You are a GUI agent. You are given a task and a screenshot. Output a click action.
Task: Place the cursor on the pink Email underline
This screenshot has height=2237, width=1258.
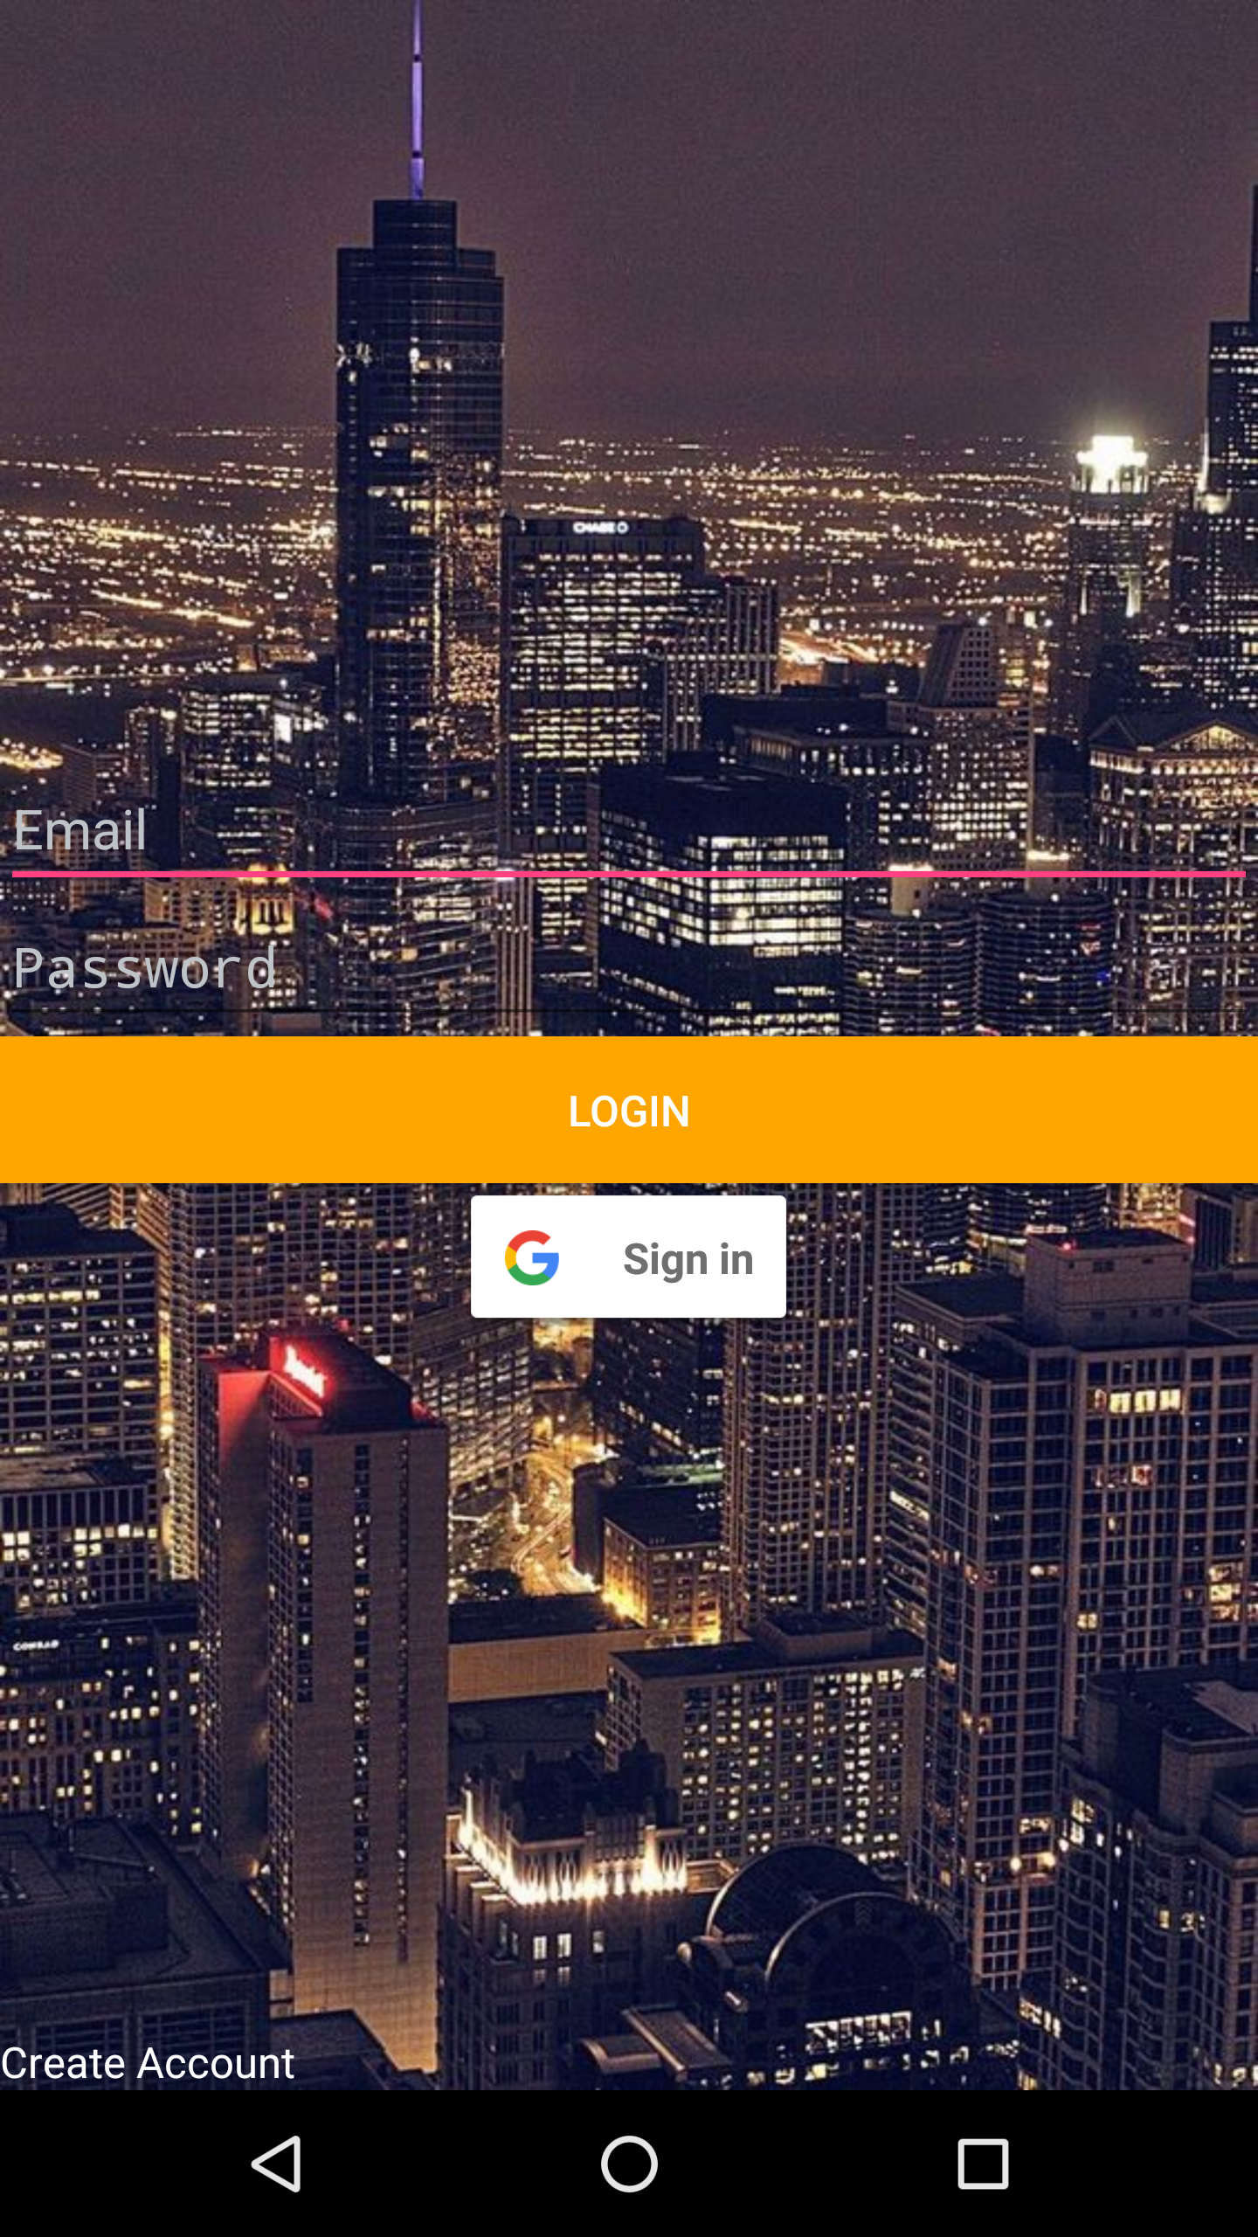[629, 874]
